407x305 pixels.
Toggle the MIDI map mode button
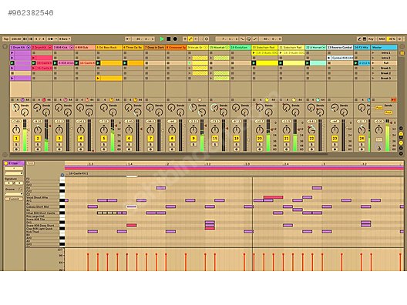[382, 39]
